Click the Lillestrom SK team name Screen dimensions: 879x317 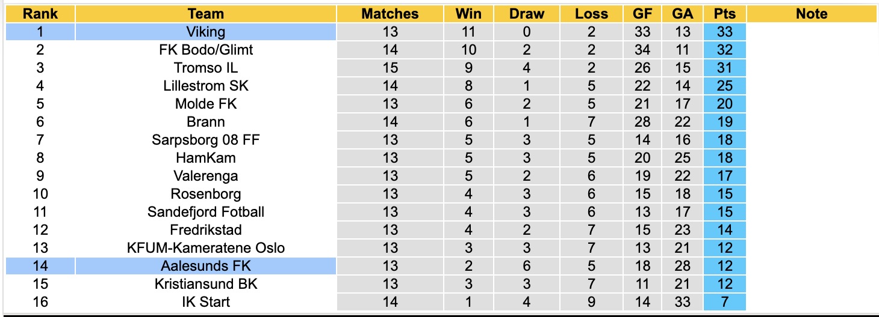tap(205, 86)
